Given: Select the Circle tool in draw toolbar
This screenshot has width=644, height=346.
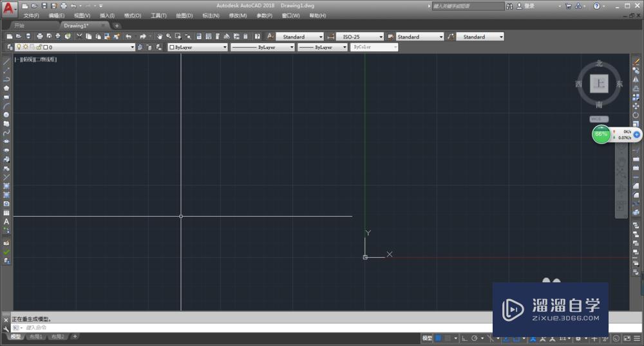Looking at the screenshot, I should pos(6,114).
